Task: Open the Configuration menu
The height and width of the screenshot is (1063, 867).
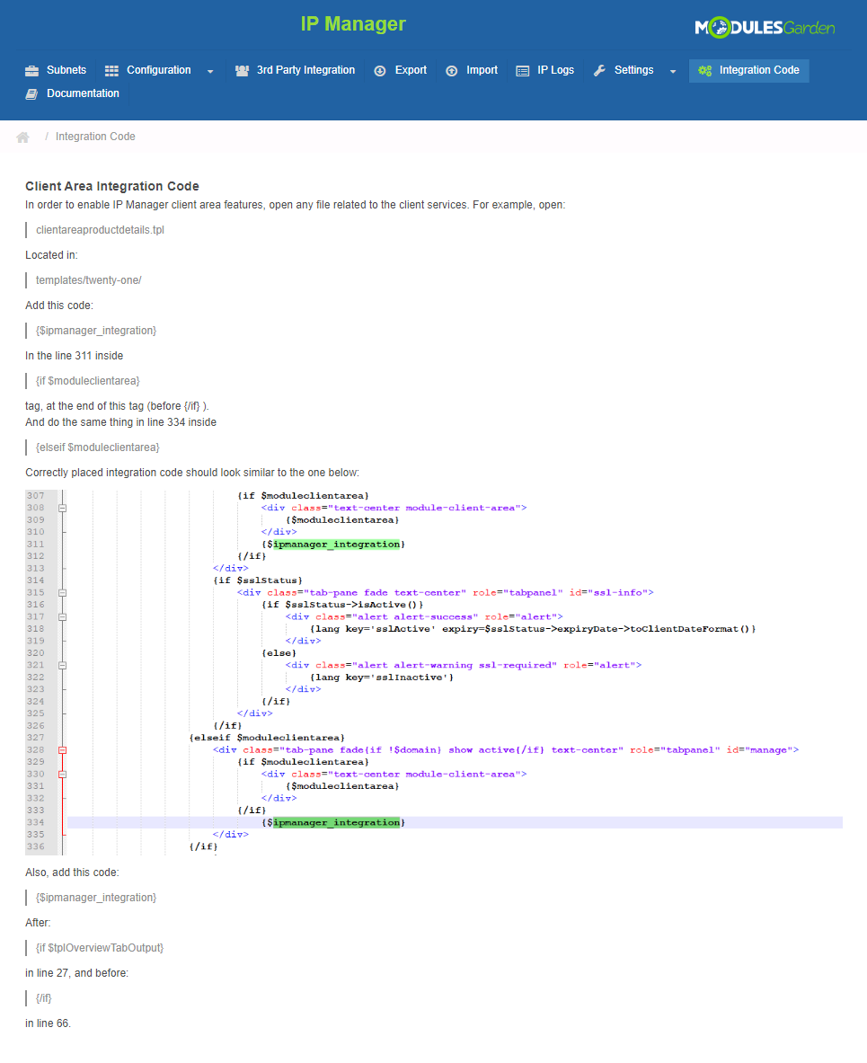Action: tap(159, 70)
